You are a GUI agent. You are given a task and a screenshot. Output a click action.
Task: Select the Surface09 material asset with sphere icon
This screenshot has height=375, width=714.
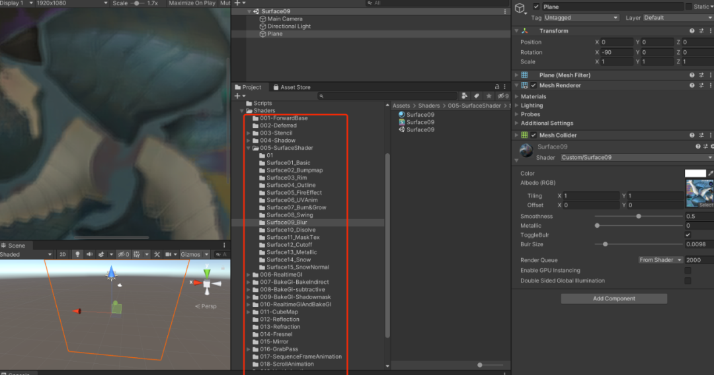click(416, 114)
